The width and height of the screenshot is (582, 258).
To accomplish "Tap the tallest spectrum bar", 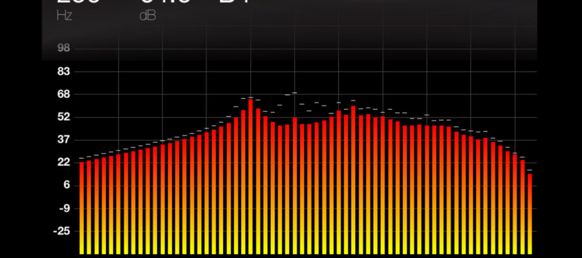I will [x=251, y=174].
